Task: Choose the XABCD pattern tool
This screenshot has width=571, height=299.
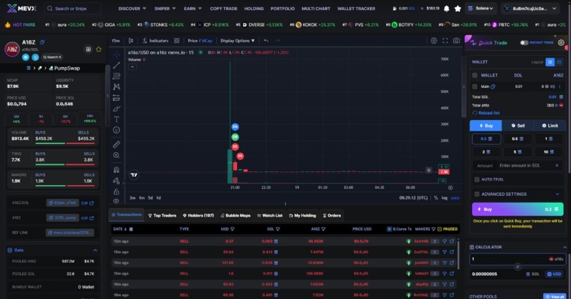Action: (x=117, y=86)
